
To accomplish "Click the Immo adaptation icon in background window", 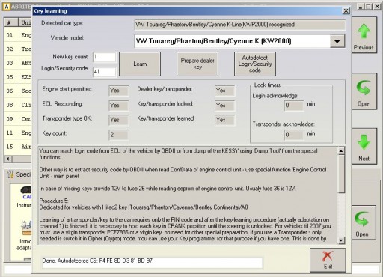I will pyautogui.click(x=26, y=228).
